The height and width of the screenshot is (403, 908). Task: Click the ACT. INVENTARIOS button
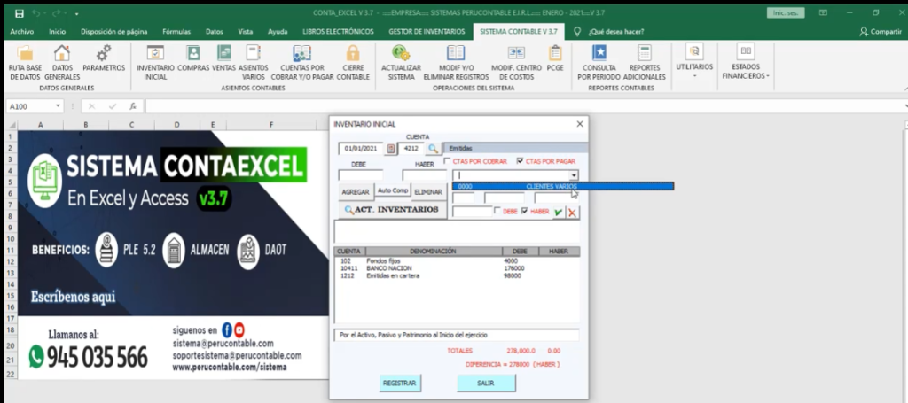pyautogui.click(x=393, y=209)
